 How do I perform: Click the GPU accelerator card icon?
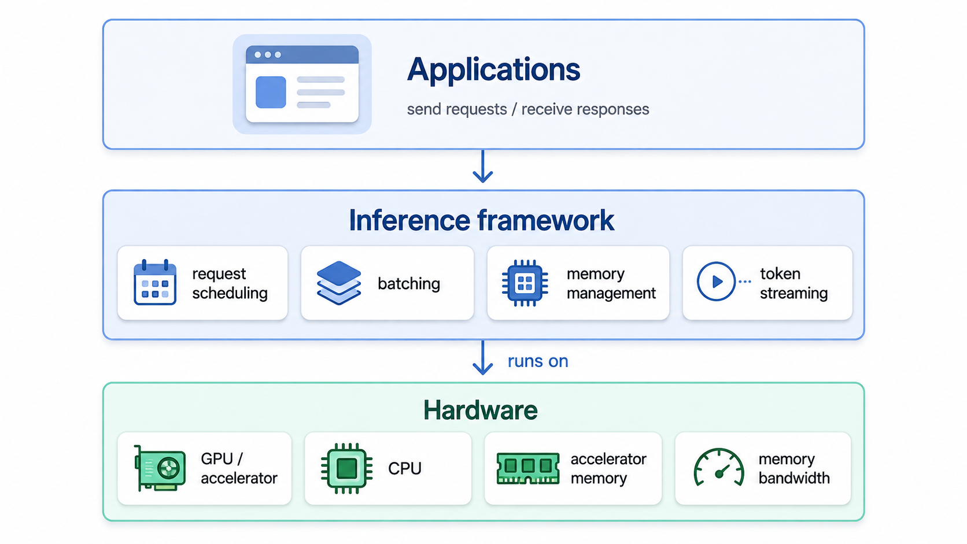tap(160, 468)
